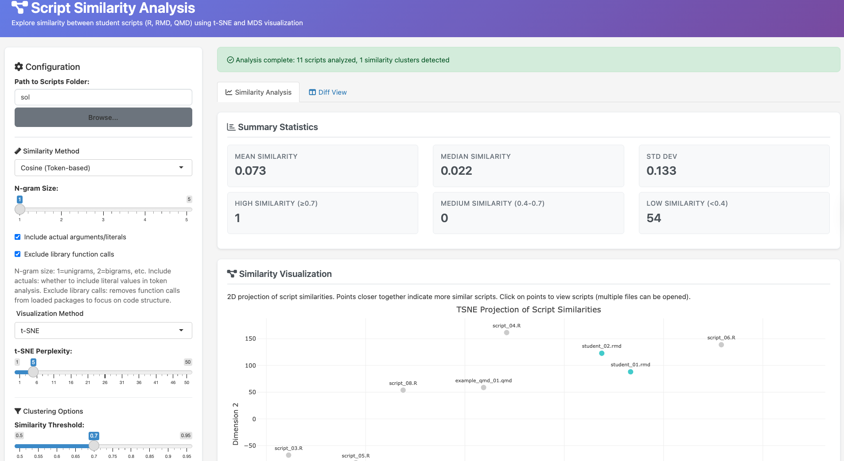
Task: Click the bar chart icon beside Summary Statistics
Action: pyautogui.click(x=230, y=127)
